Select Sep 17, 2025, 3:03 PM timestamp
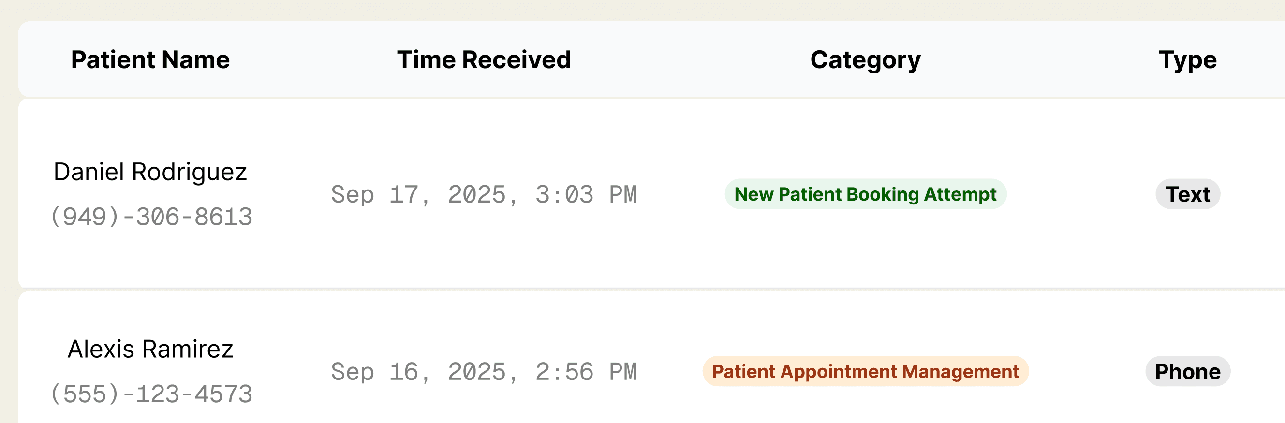 click(483, 194)
